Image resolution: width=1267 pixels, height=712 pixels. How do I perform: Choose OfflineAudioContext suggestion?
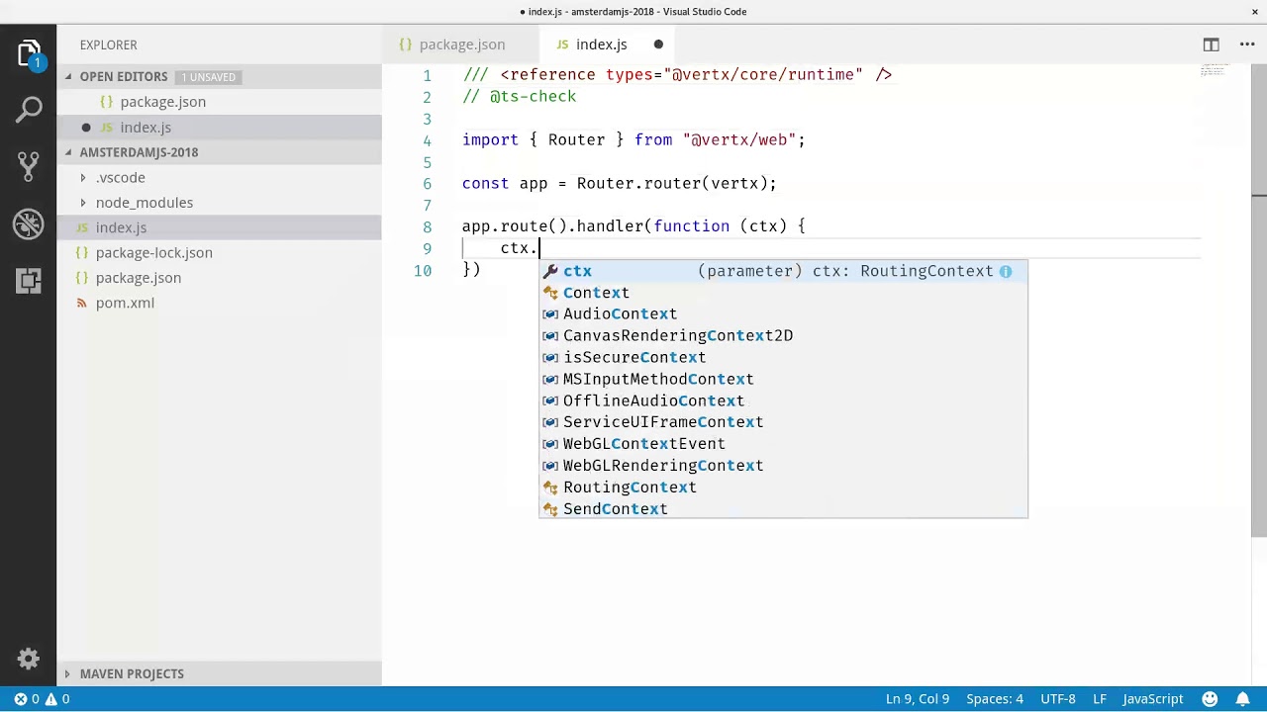point(783,400)
